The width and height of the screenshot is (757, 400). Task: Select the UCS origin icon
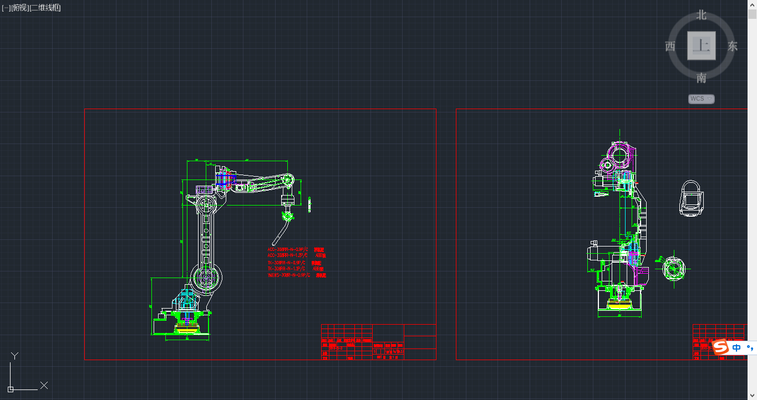pyautogui.click(x=11, y=389)
